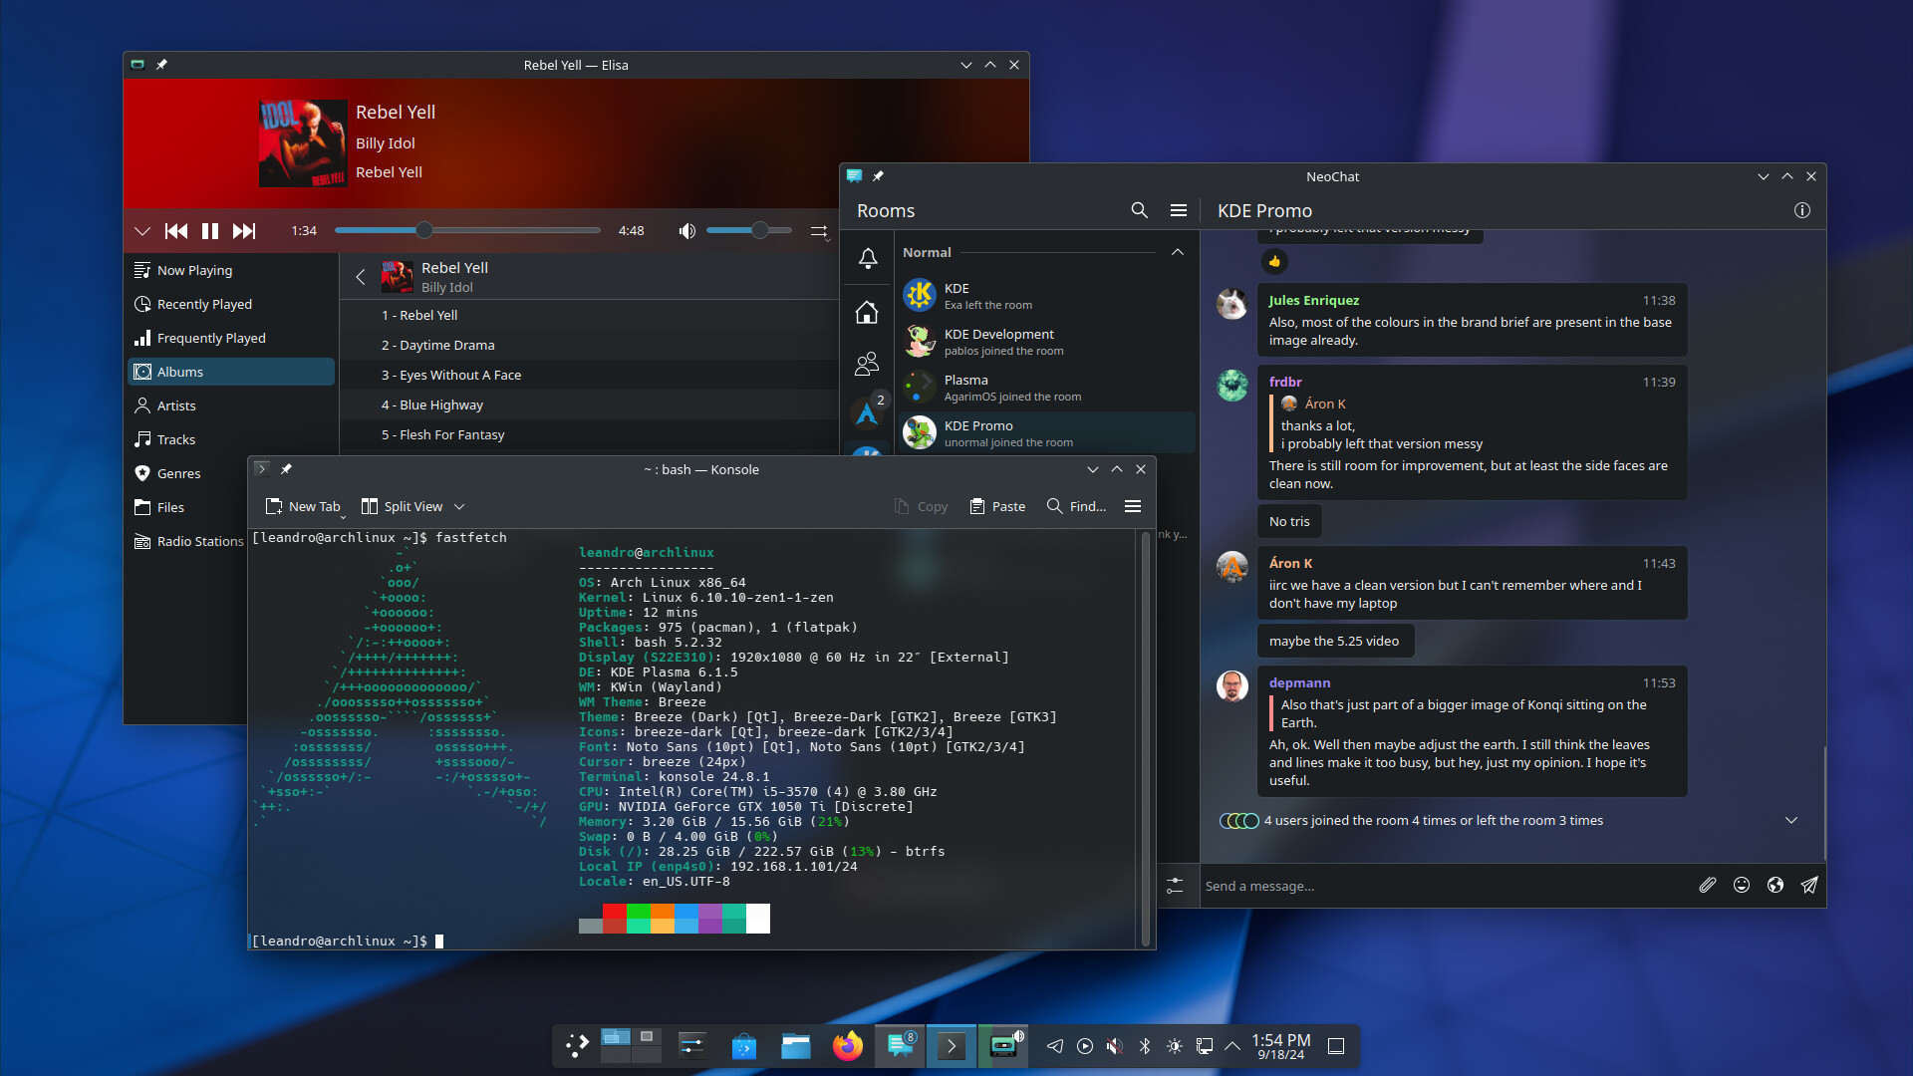Attach a file in NeoChat
Image resolution: width=1913 pixels, height=1076 pixels.
click(x=1708, y=885)
